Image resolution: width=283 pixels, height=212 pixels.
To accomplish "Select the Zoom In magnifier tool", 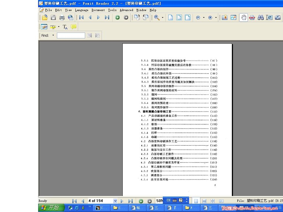I will pos(157,17).
